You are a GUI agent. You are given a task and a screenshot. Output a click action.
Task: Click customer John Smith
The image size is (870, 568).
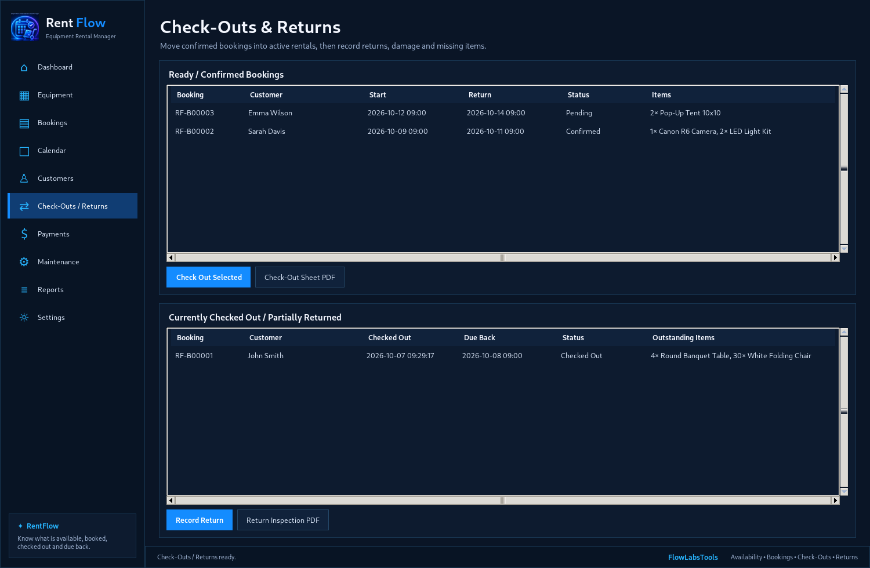pos(266,356)
